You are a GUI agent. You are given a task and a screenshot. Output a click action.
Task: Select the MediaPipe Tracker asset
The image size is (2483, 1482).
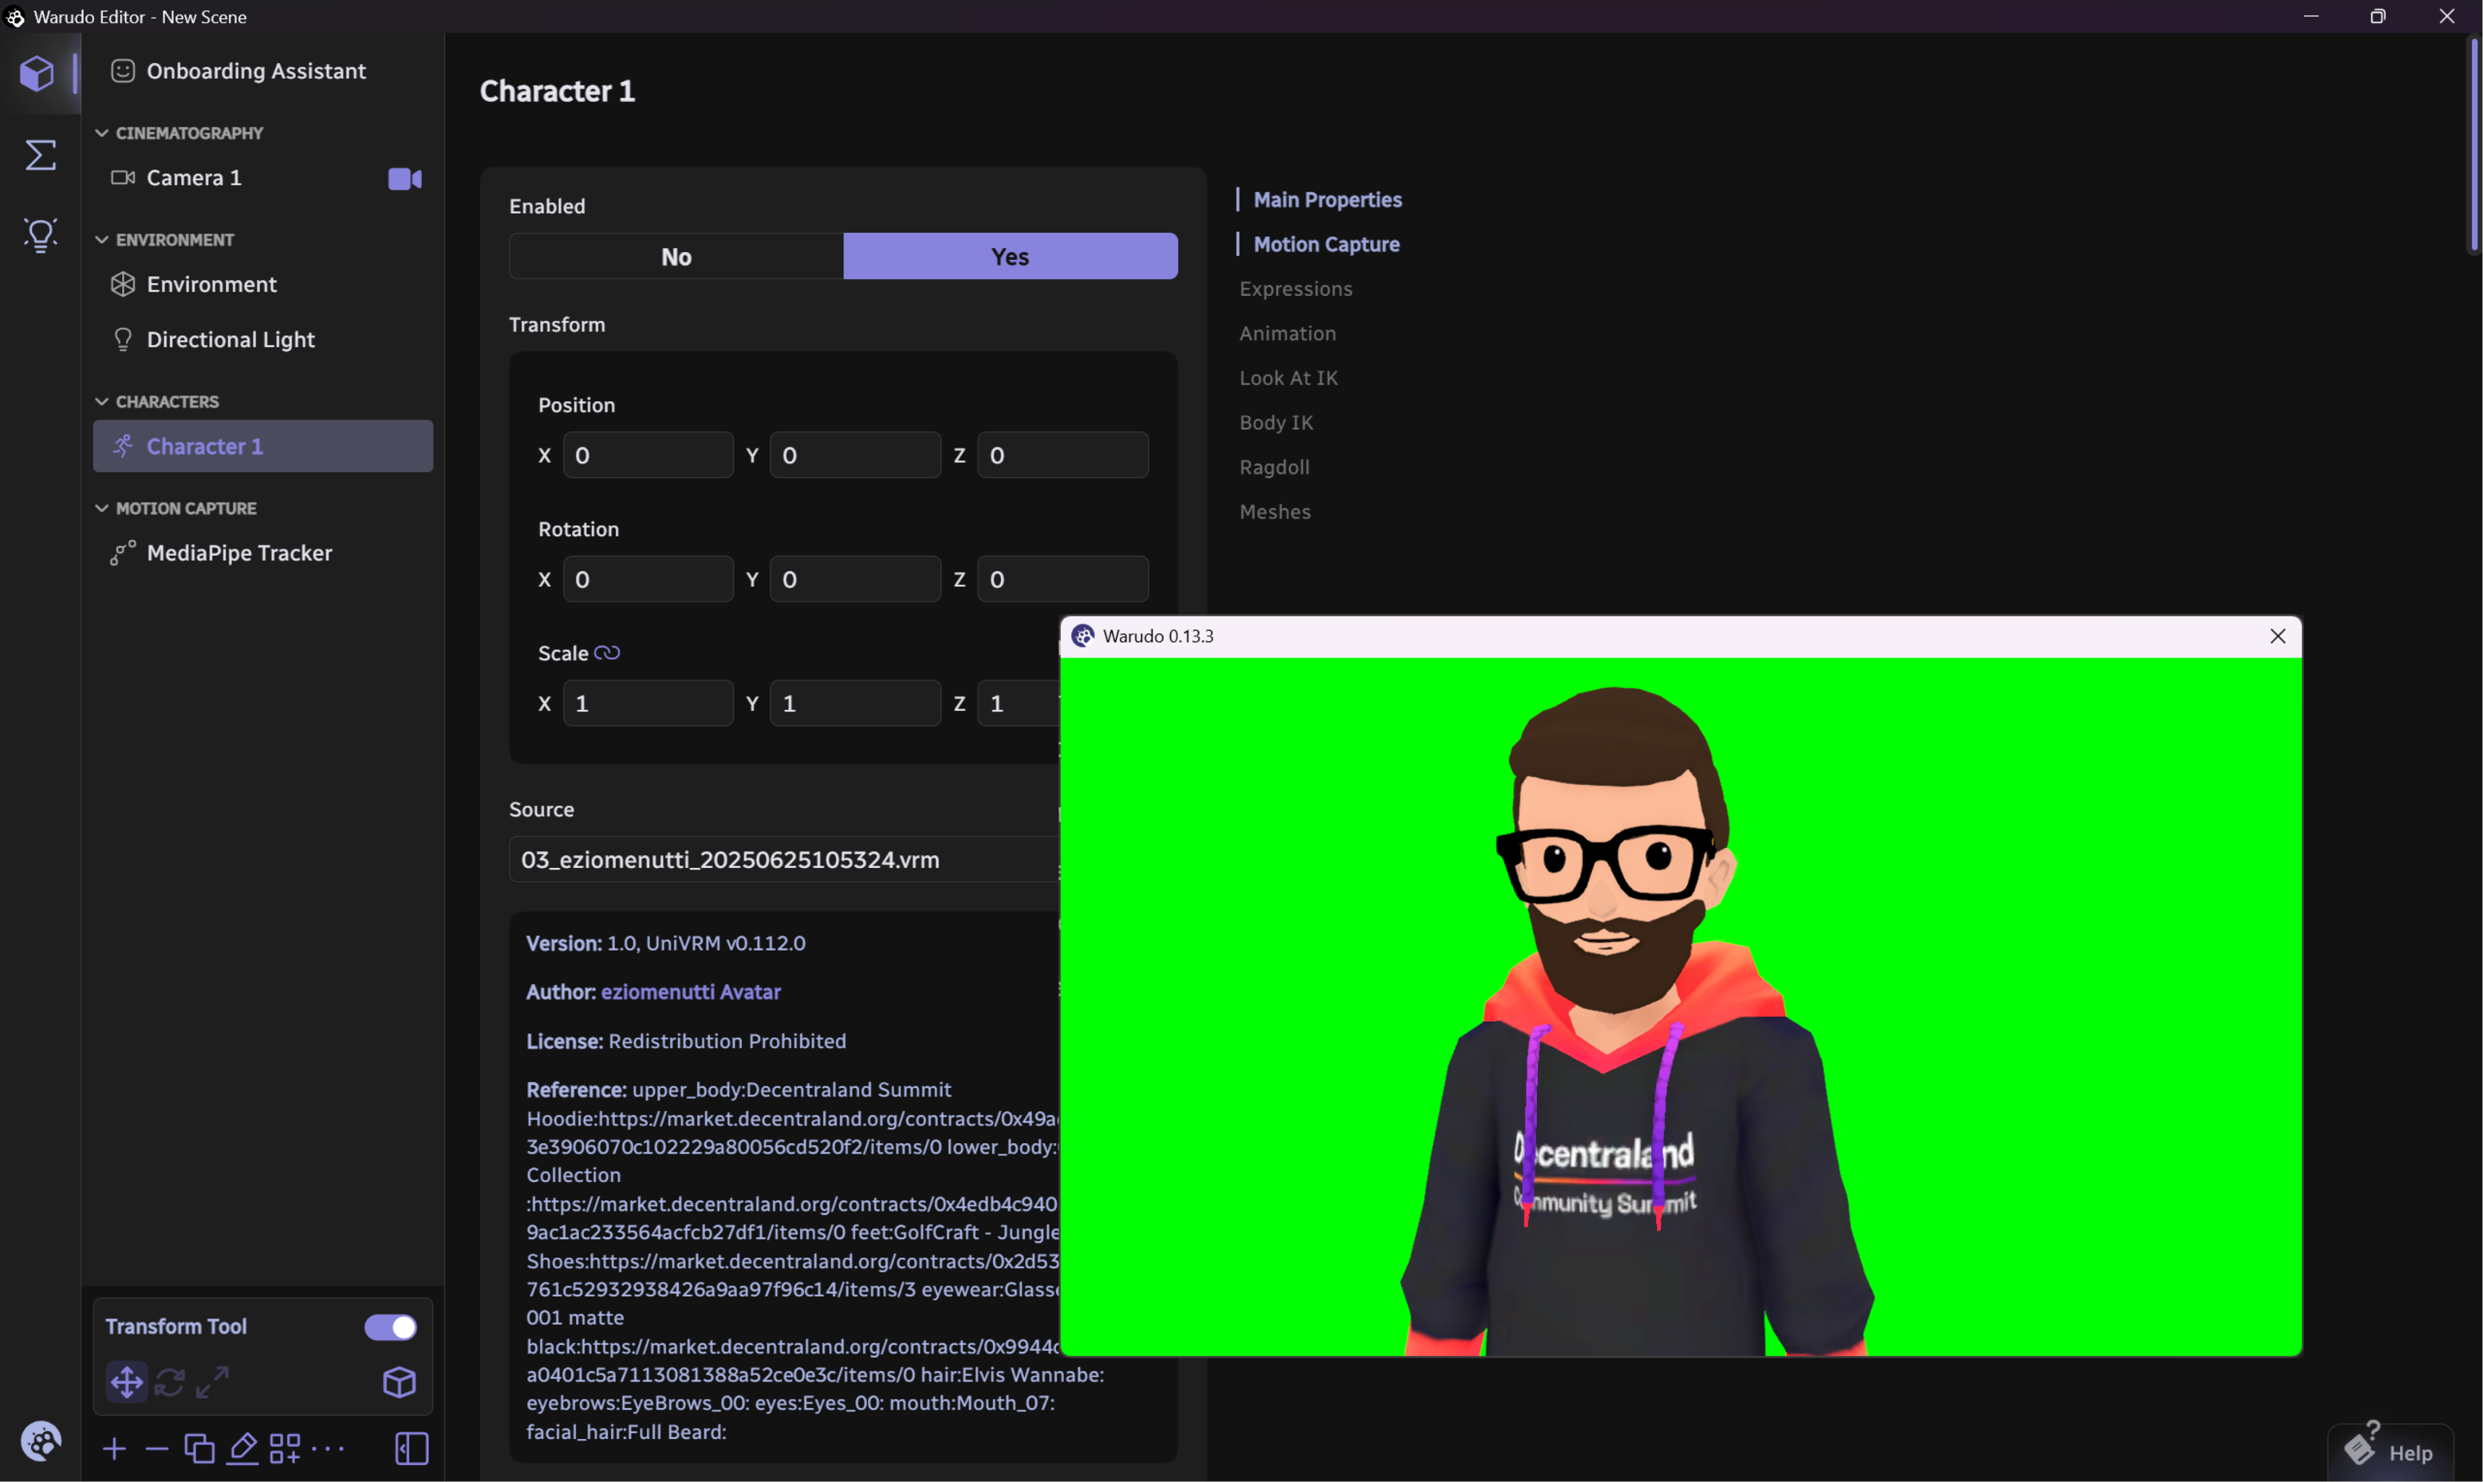click(262, 553)
